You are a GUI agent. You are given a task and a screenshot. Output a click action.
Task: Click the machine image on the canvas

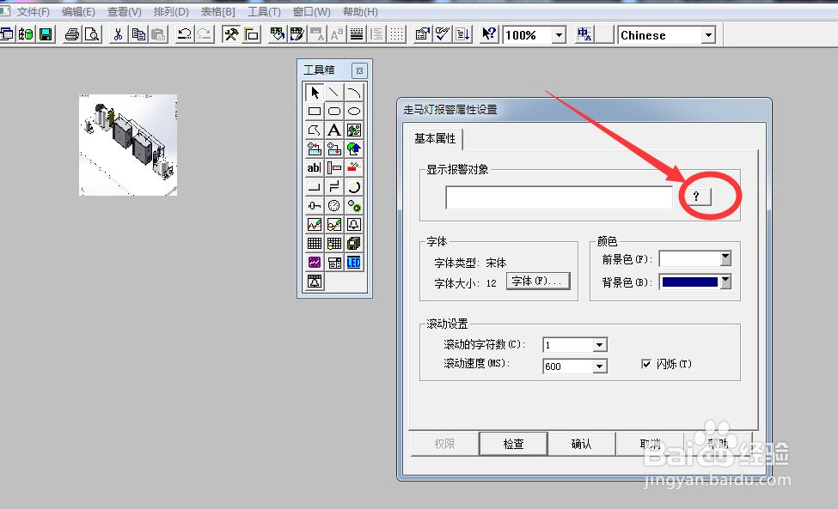click(x=128, y=145)
